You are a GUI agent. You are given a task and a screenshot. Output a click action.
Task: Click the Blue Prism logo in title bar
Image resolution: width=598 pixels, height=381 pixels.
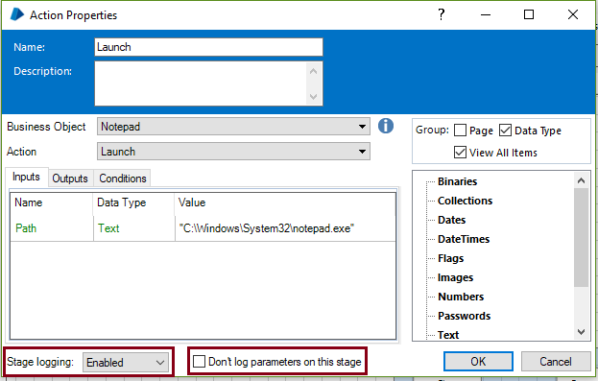16,14
